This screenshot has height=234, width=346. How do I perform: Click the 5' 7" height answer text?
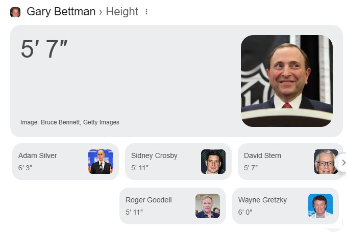(44, 49)
